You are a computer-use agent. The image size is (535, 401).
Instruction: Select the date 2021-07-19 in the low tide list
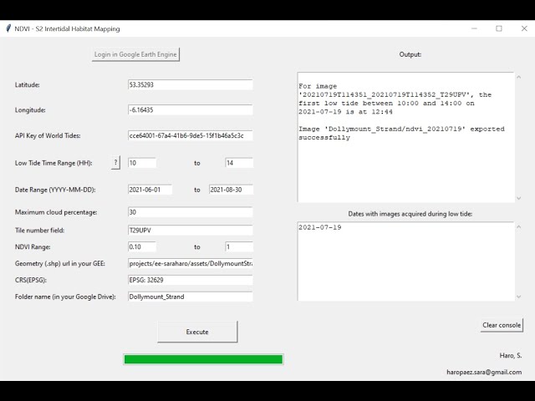pyautogui.click(x=320, y=227)
